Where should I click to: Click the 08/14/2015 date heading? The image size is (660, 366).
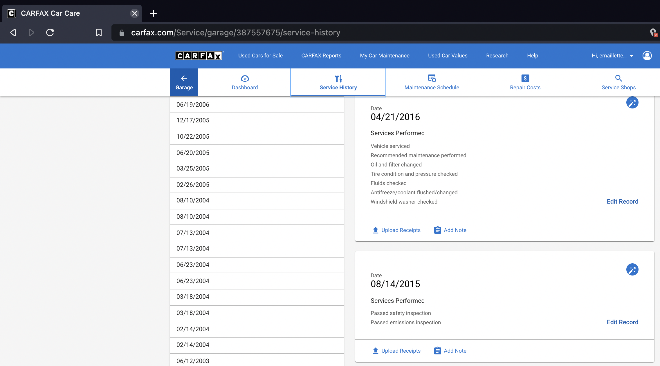pos(395,284)
